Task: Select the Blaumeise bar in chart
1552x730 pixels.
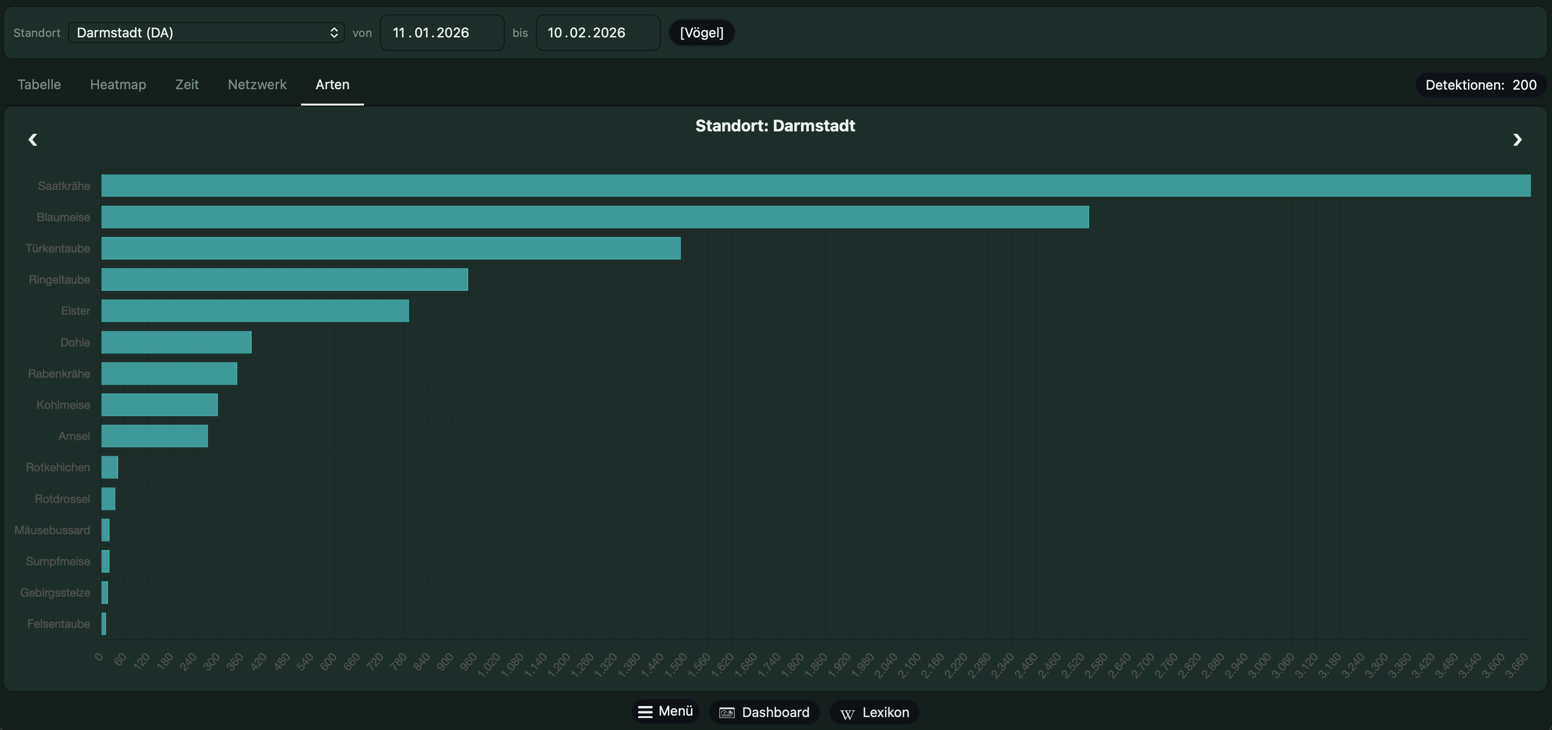Action: [x=594, y=217]
